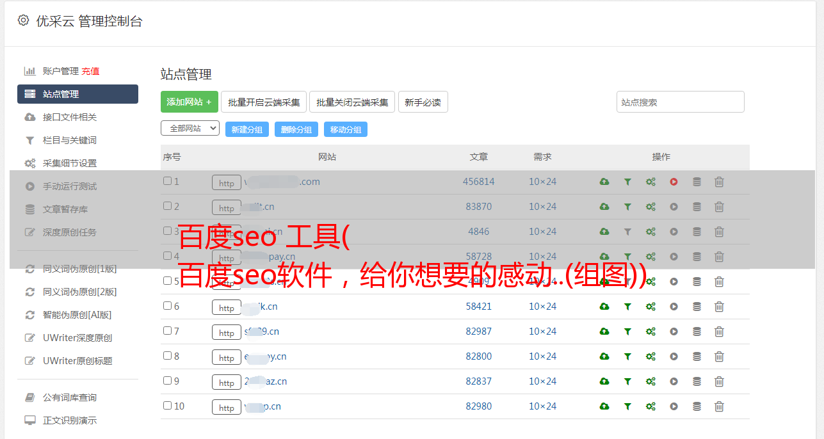This screenshot has width=824, height=439.
Task: Open 账户管理 in the sidebar
Action: click(61, 71)
